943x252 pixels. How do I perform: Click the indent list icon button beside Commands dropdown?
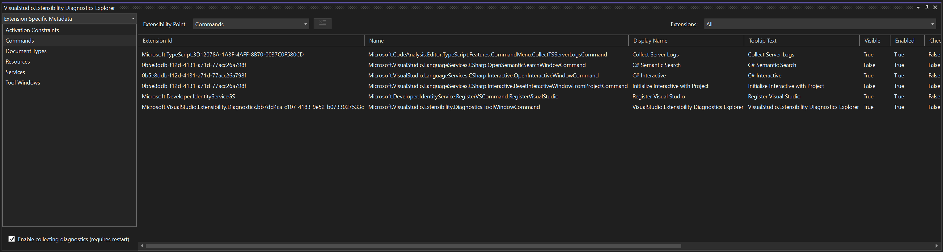coord(322,24)
